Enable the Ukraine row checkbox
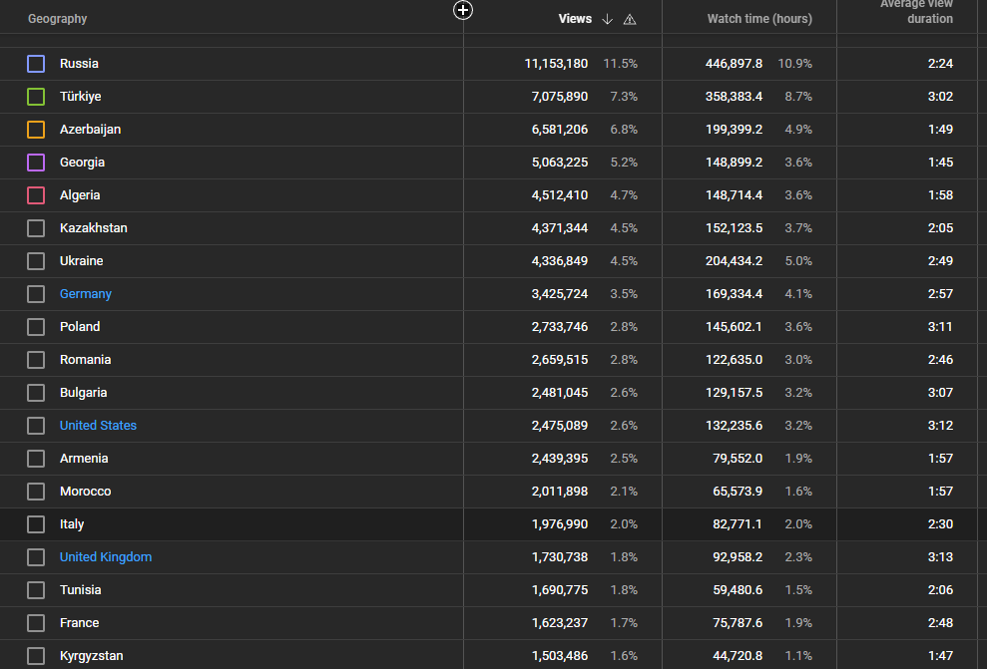The width and height of the screenshot is (987, 669). click(36, 261)
